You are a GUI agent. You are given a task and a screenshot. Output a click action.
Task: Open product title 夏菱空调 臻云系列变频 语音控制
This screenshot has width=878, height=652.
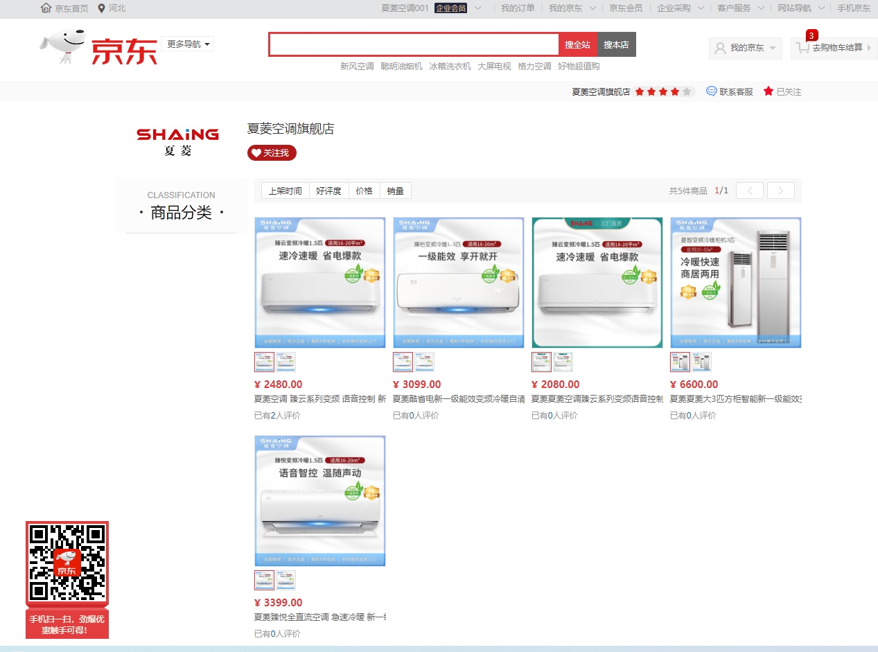(320, 399)
